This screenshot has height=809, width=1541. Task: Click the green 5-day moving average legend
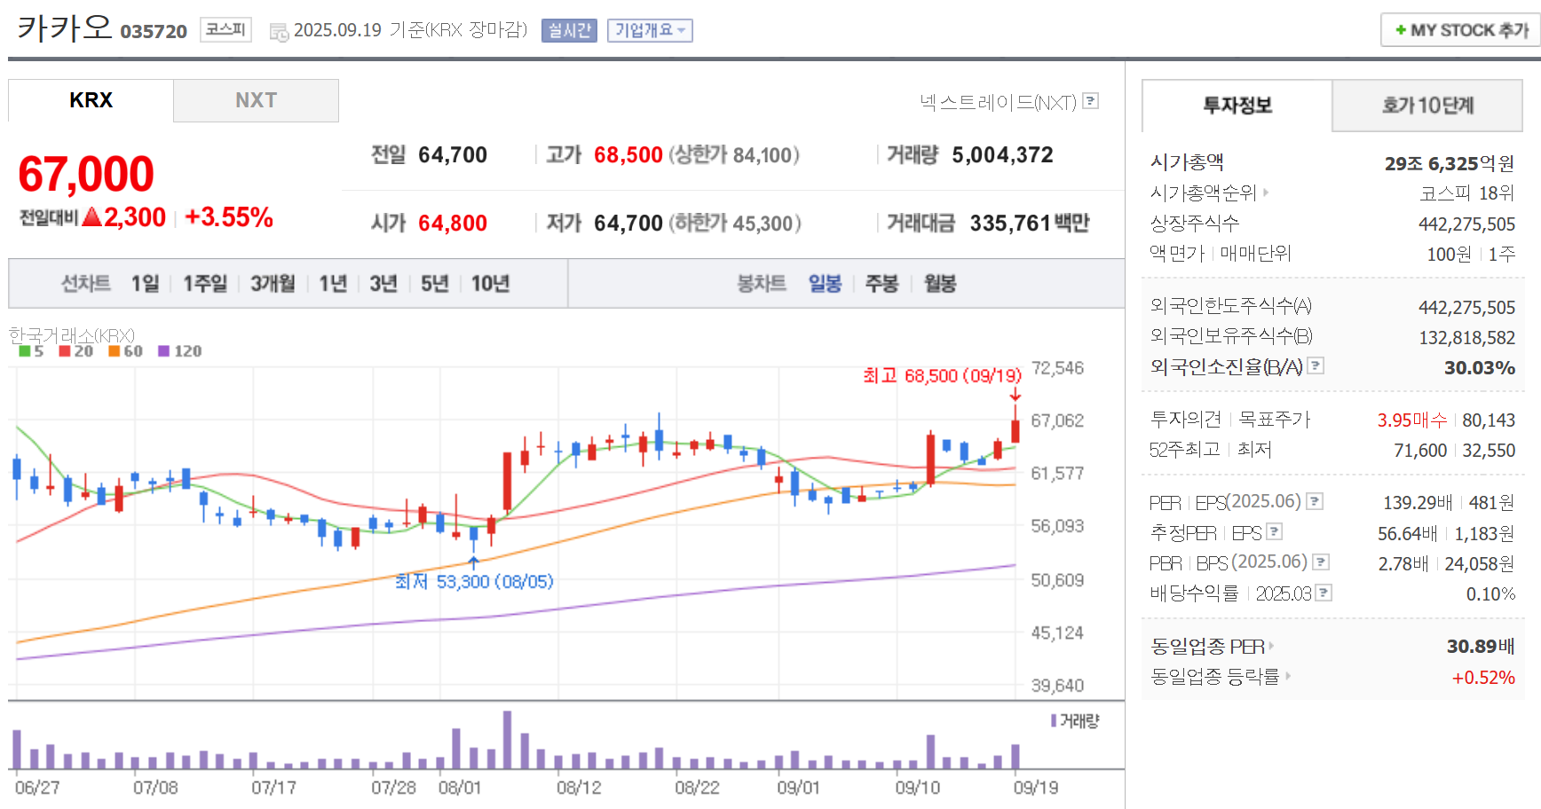click(x=31, y=351)
